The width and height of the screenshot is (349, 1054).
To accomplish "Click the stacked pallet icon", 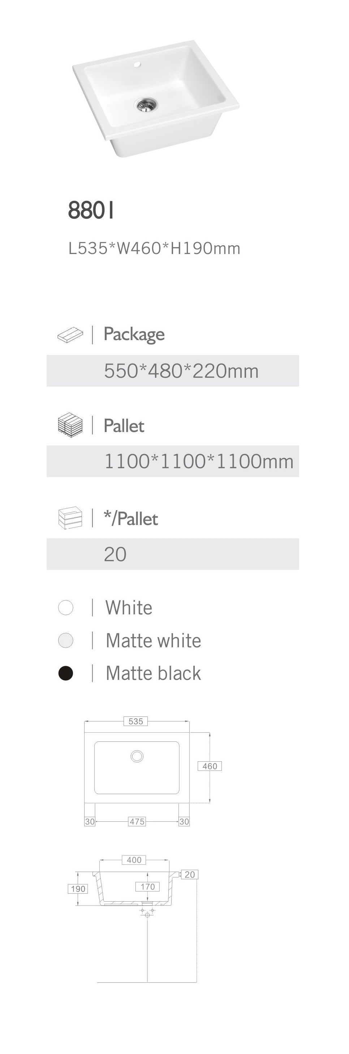I will (70, 425).
